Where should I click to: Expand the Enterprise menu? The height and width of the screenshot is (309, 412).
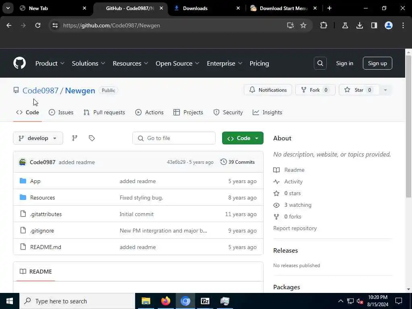click(x=225, y=63)
